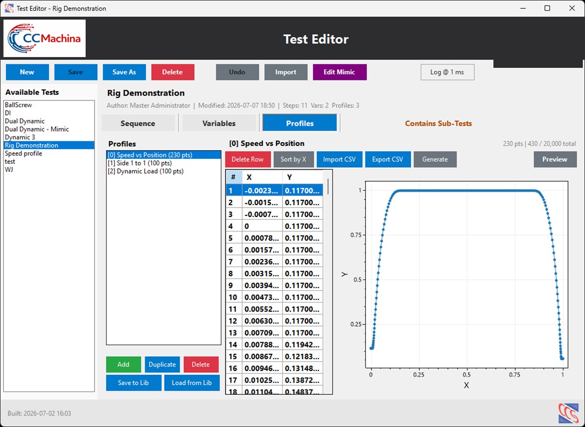The image size is (585, 427).
Task: Switch to the Sequence tab
Action: (x=138, y=123)
